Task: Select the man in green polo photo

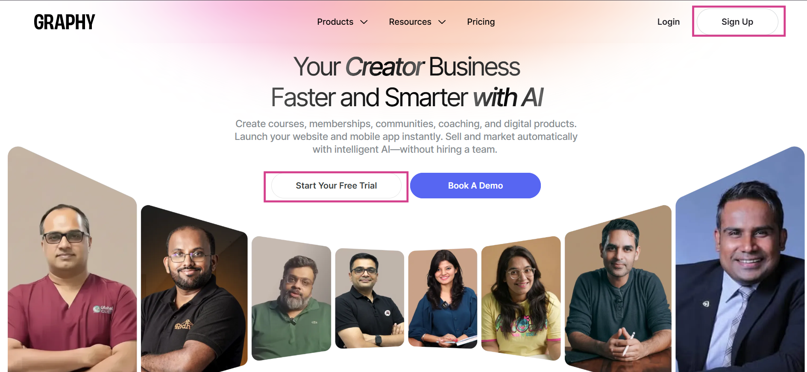Action: pyautogui.click(x=291, y=298)
